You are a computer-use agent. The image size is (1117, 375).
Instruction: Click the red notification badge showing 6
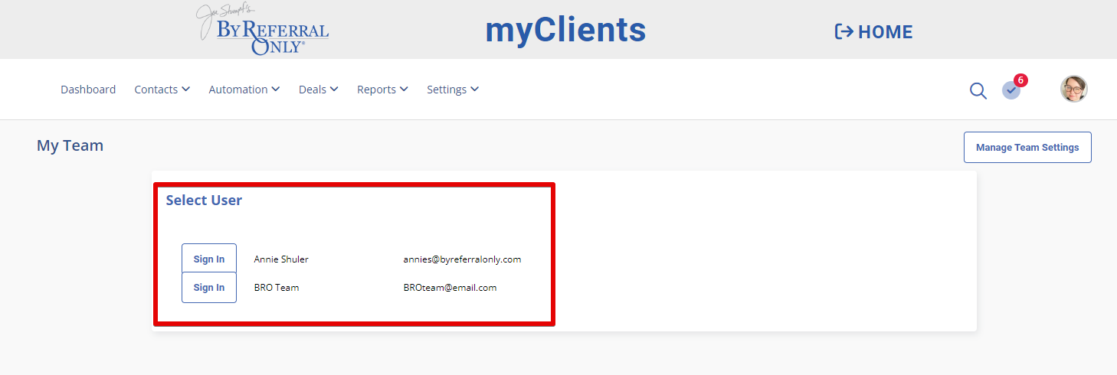(x=1020, y=80)
